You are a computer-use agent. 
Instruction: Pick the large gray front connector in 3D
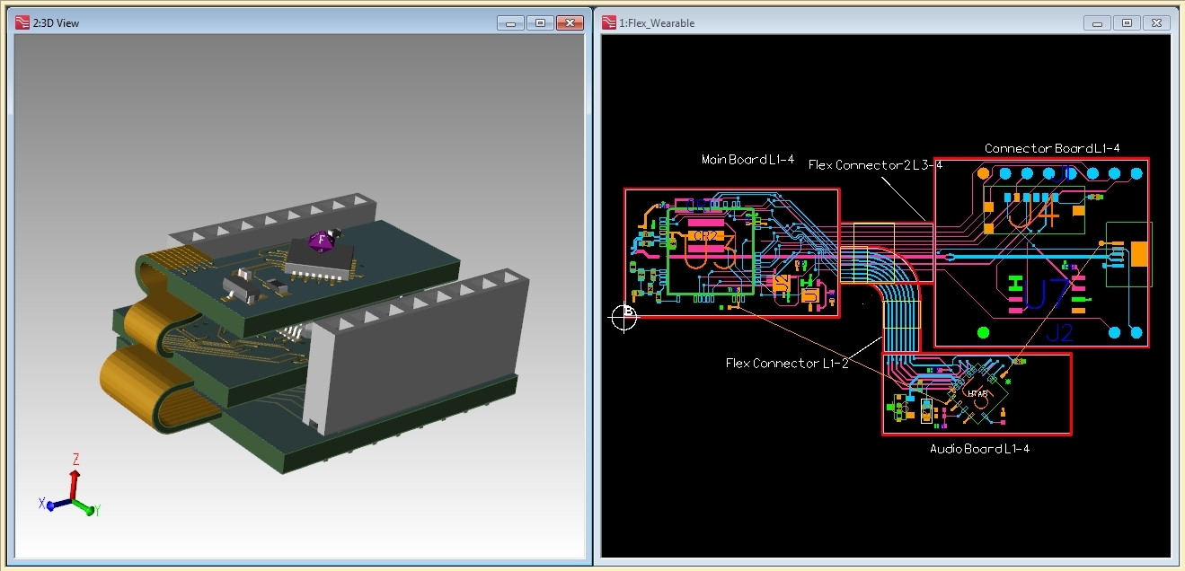pyautogui.click(x=418, y=356)
